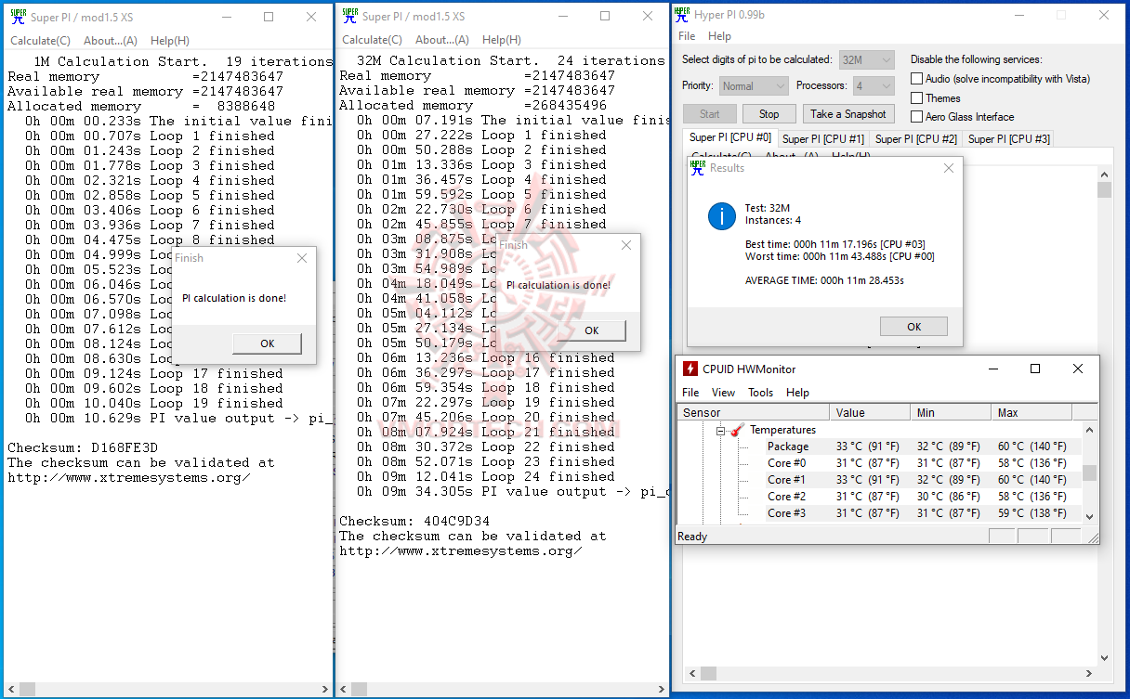Click the 1M window horizontal scrollbar thumb

coord(28,689)
